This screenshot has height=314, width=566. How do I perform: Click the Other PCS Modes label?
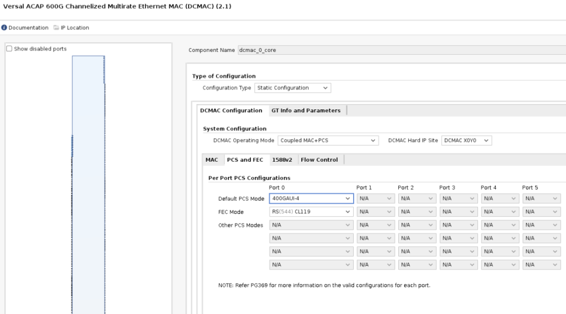click(241, 226)
